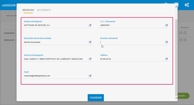This screenshot has height=105, width=194.
Task: Select the A08653503 document value
Action: 105,25
